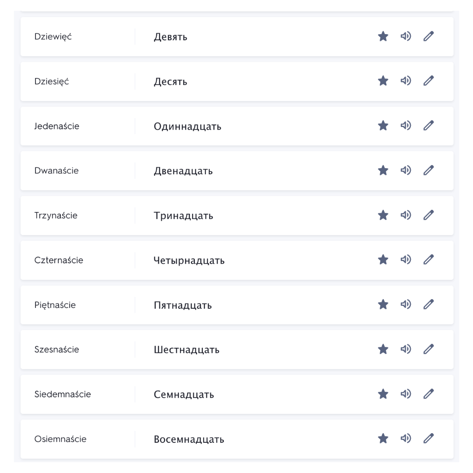This screenshot has width=473, height=473.
Task: Play audio for Десять
Action: 406,81
